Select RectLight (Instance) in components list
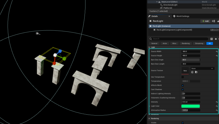Image resolution: width=219 pixels, height=124 pixels. (x=184, y=26)
